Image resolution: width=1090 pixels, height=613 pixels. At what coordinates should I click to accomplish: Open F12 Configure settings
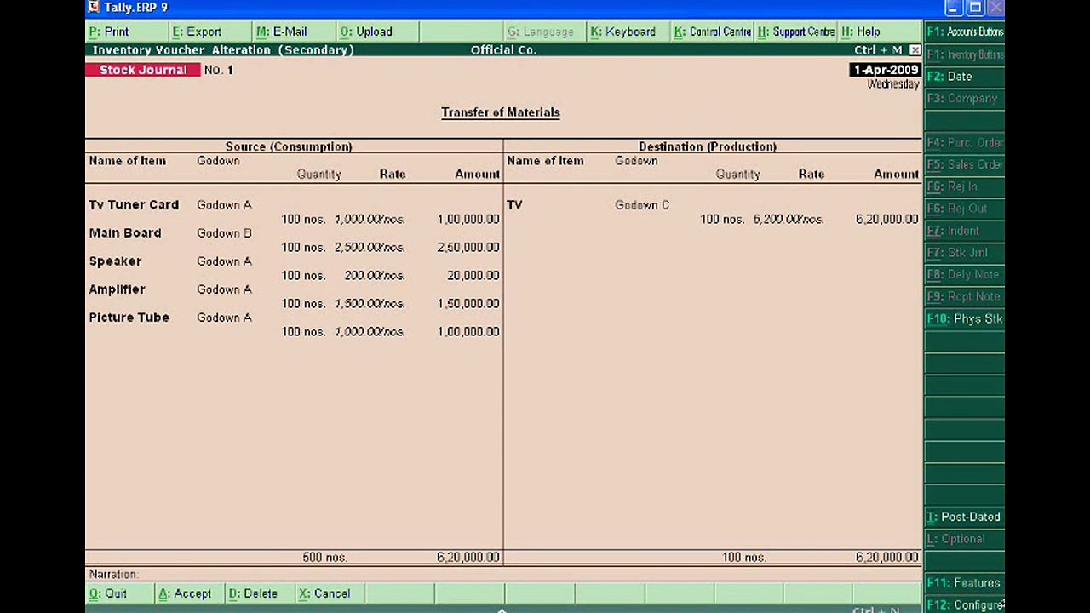pyautogui.click(x=964, y=604)
